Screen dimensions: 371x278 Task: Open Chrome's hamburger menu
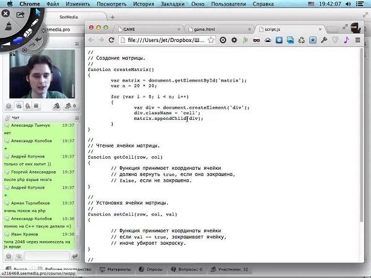(359, 40)
